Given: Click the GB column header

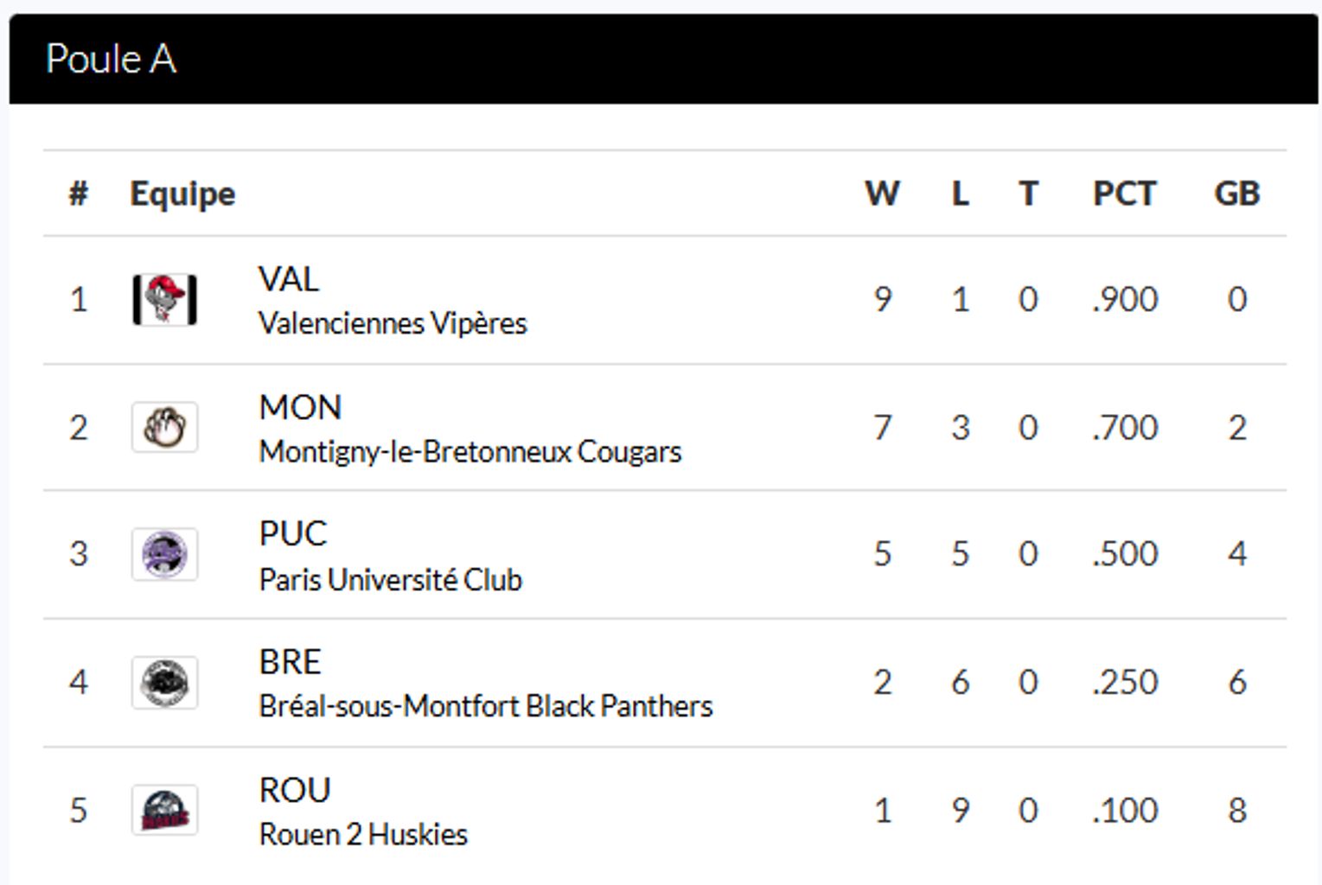Looking at the screenshot, I should point(1236,194).
